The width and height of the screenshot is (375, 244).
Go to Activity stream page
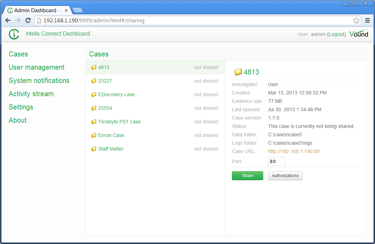[x=31, y=94]
